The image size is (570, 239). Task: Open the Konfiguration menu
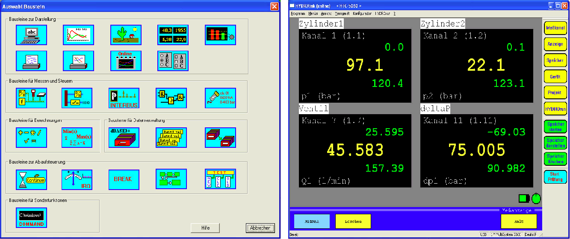point(362,14)
